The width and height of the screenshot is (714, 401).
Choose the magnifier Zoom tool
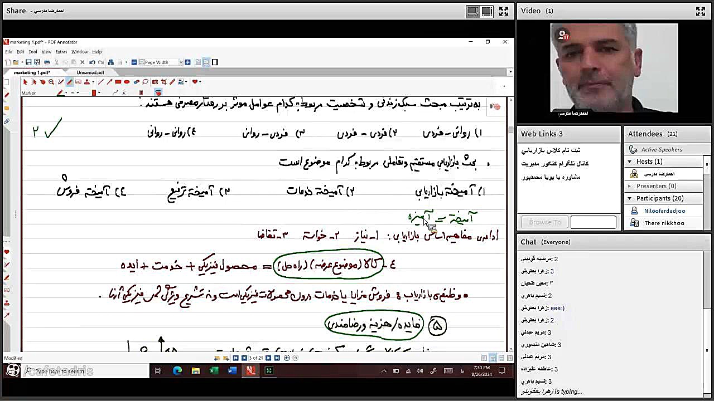51,82
